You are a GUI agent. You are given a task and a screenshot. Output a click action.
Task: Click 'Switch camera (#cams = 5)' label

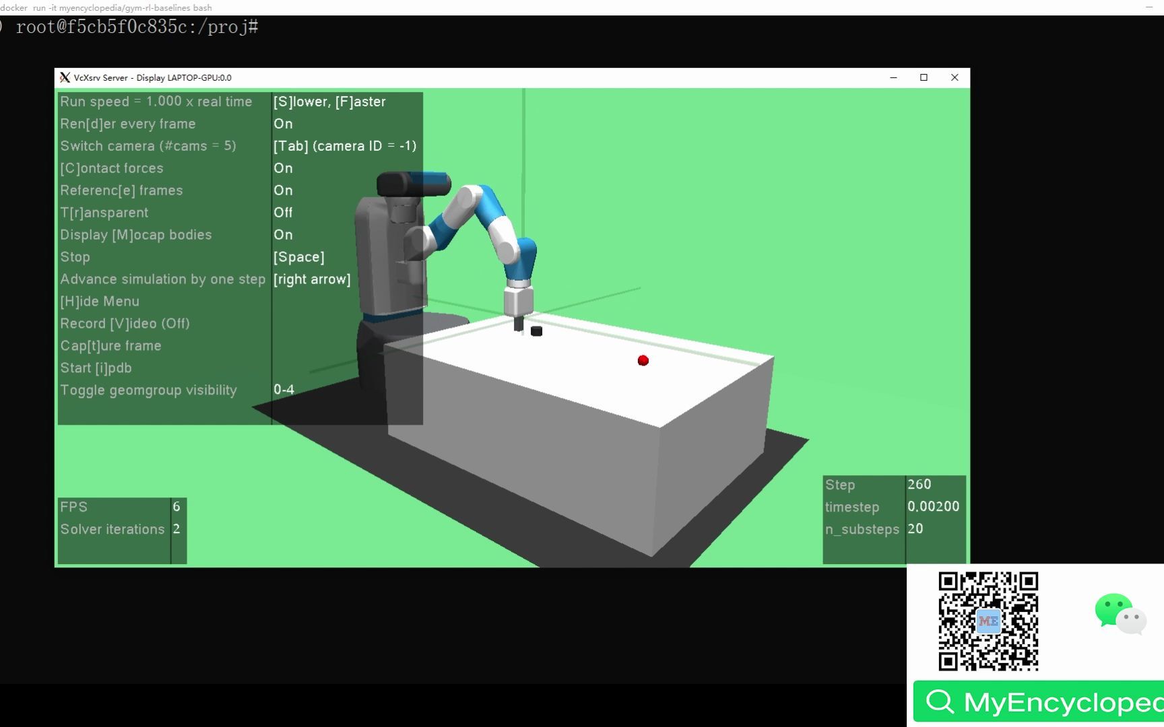pos(148,146)
